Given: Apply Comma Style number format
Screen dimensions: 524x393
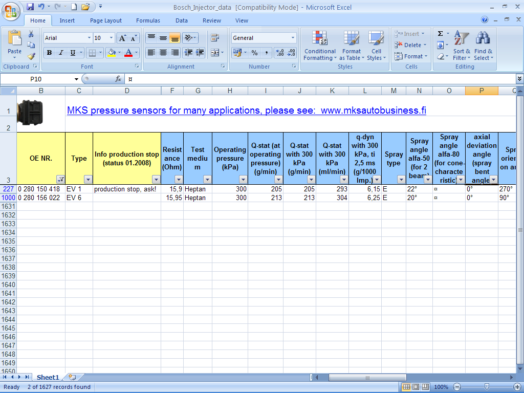Looking at the screenshot, I should coord(266,53).
